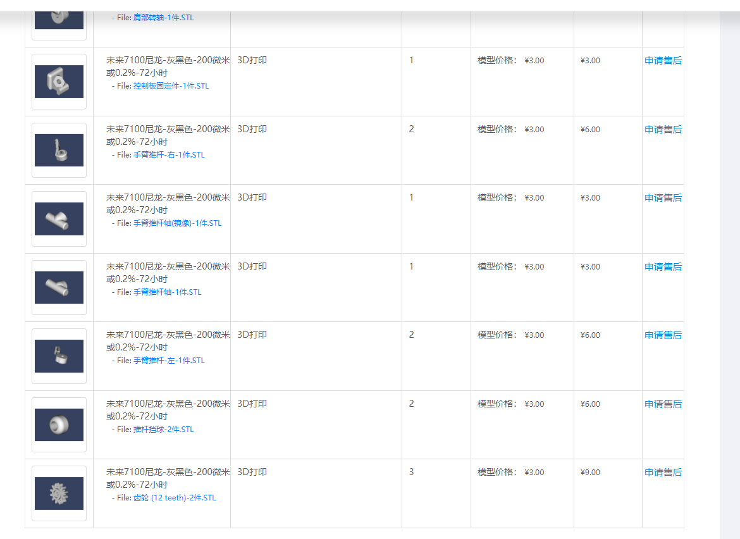Select quantity 2 in 手臂推杆-左 row
The width and height of the screenshot is (740, 539).
[412, 335]
